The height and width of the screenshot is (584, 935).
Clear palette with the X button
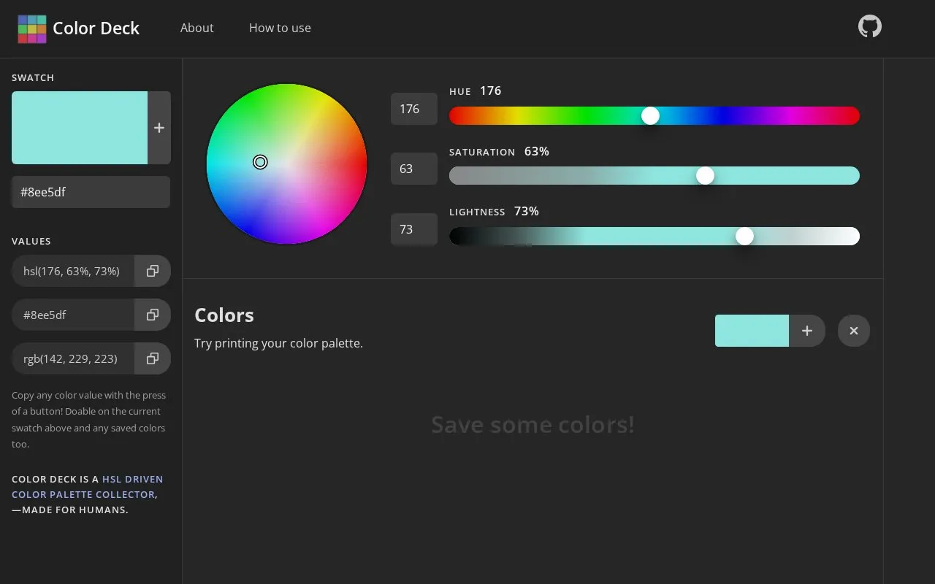click(854, 331)
